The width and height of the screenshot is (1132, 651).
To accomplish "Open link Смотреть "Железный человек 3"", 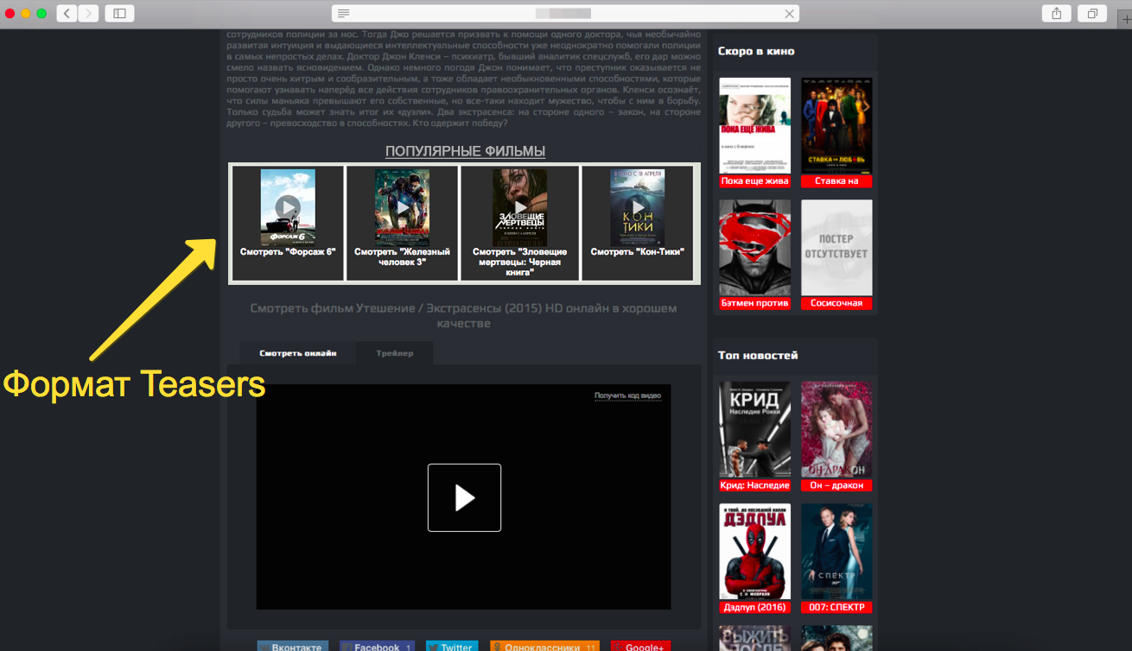I will tap(402, 256).
